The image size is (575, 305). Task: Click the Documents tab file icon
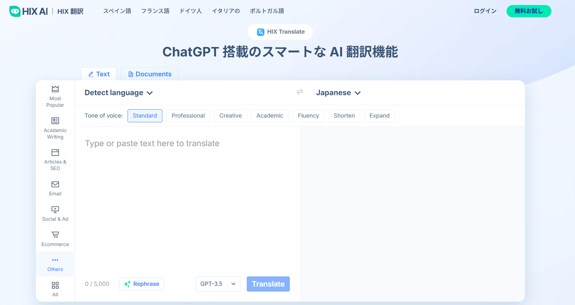click(x=131, y=74)
